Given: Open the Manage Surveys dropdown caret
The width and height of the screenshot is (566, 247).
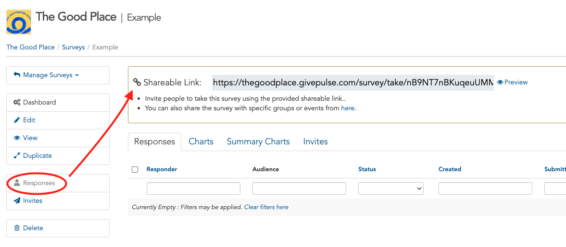Looking at the screenshot, I should click(77, 75).
